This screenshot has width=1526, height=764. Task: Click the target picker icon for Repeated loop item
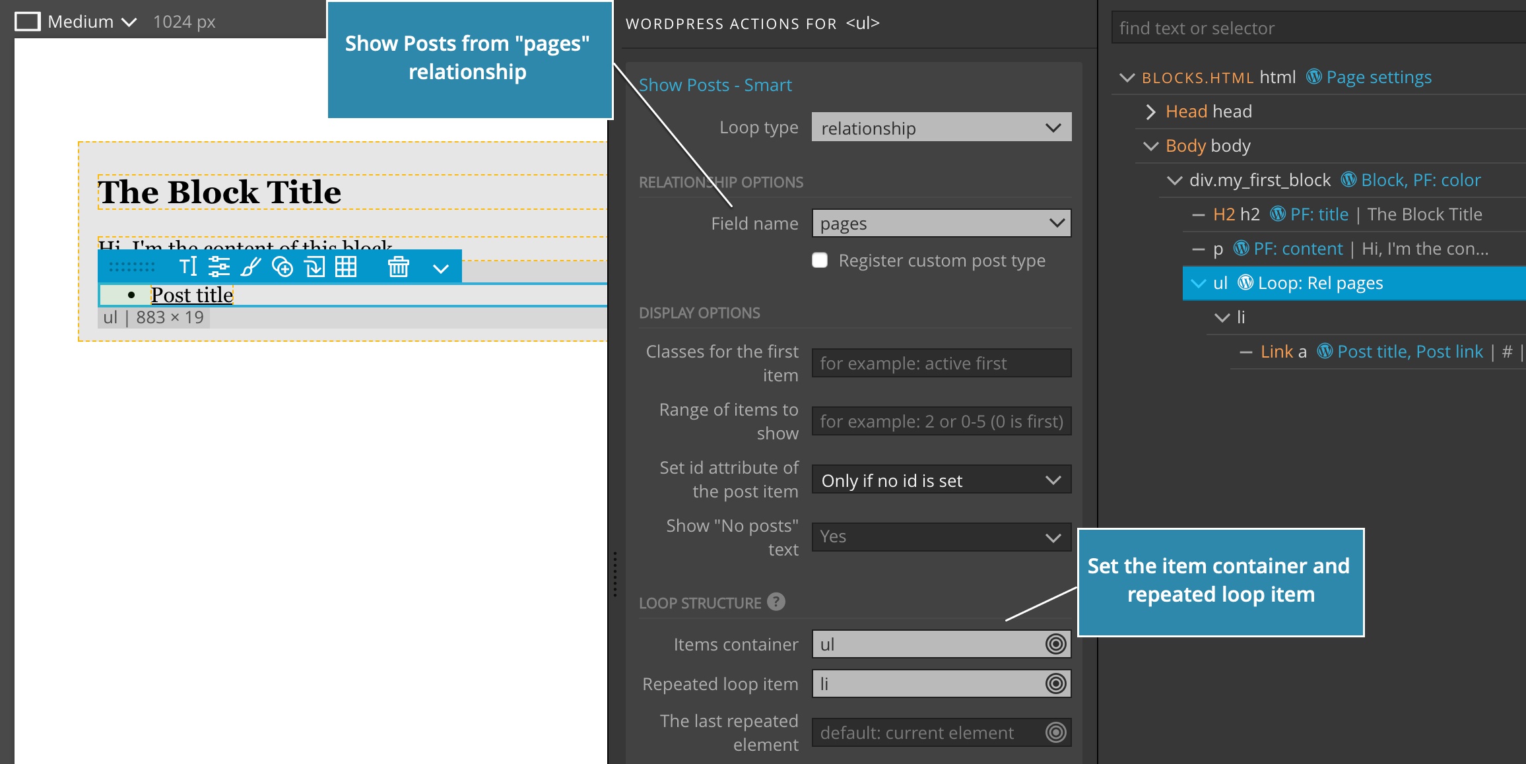click(1056, 684)
